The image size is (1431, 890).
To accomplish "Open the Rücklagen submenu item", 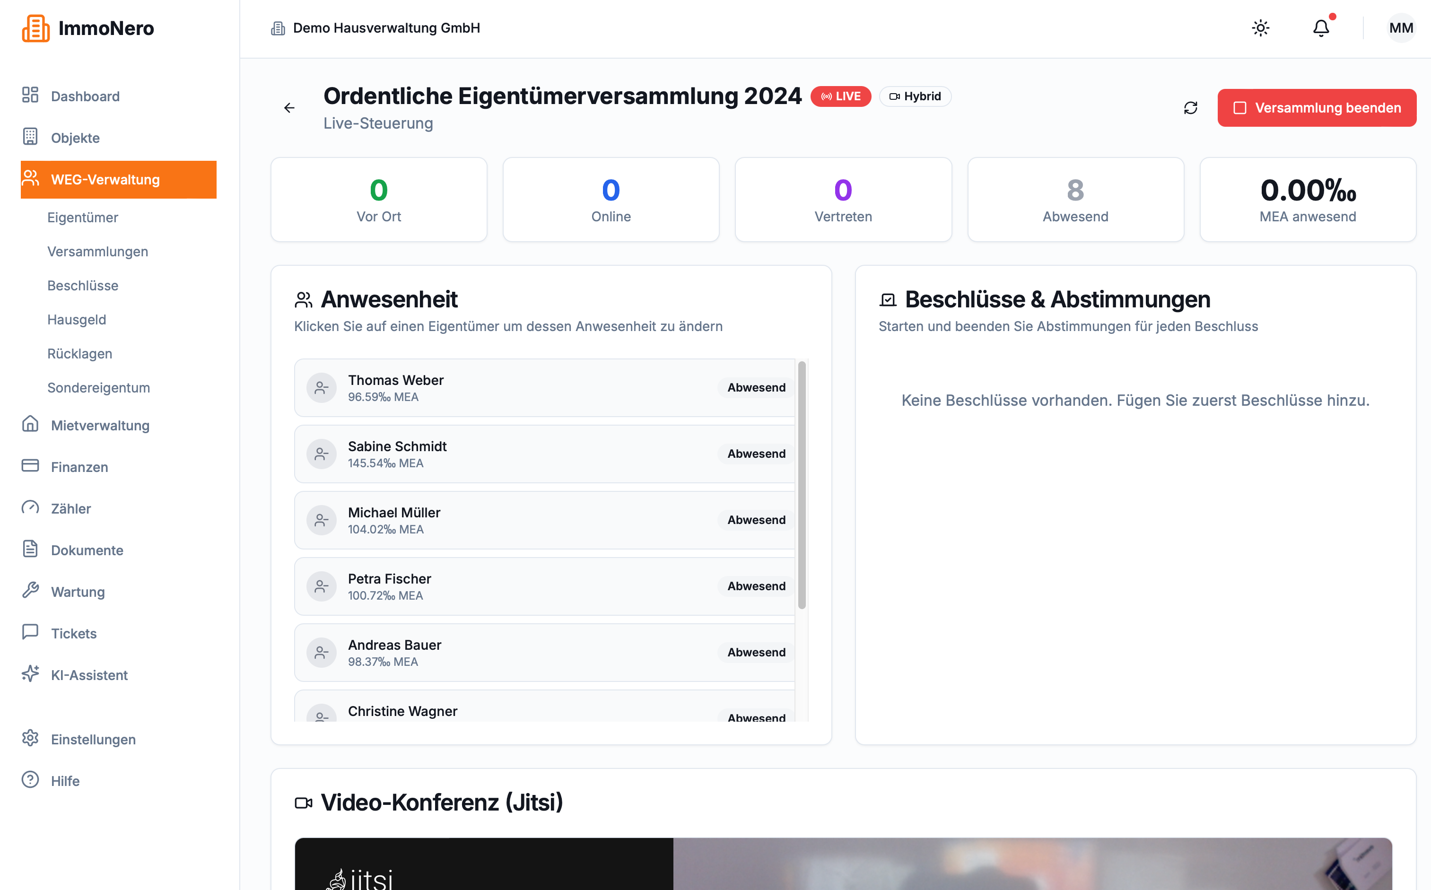I will [x=79, y=354].
